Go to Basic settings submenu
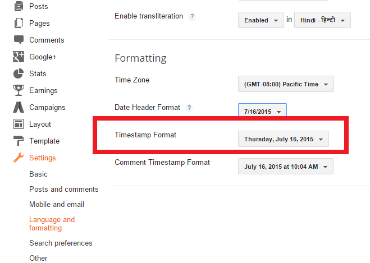This screenshot has height=263, width=370. [x=38, y=174]
